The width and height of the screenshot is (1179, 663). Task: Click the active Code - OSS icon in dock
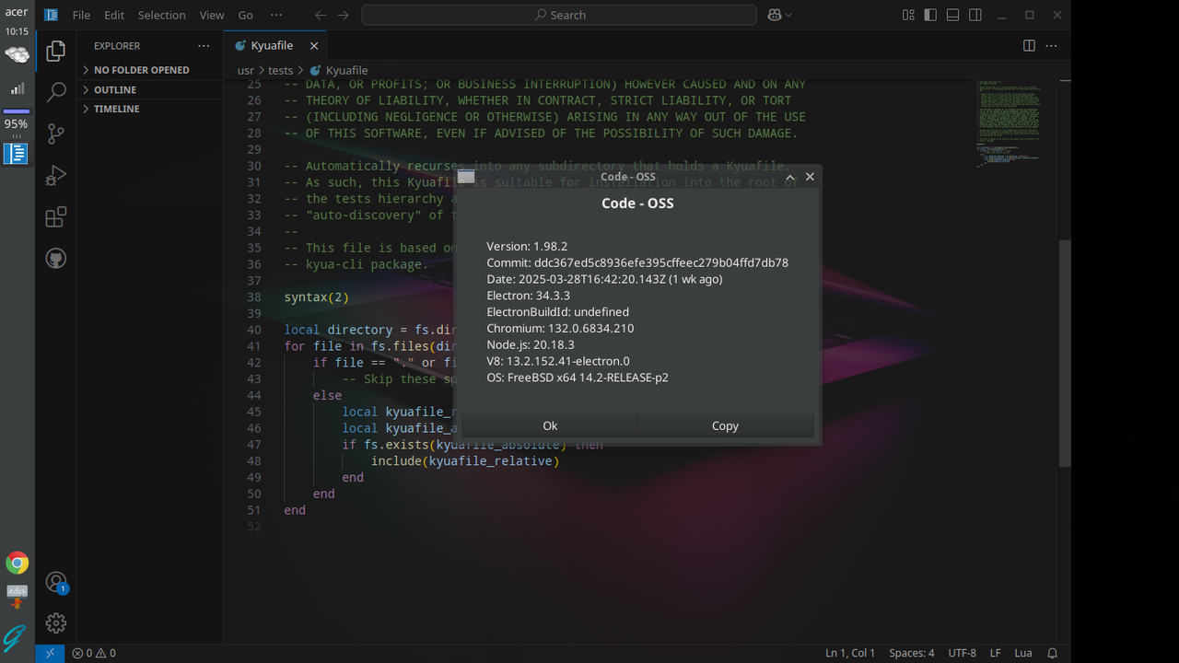16,154
